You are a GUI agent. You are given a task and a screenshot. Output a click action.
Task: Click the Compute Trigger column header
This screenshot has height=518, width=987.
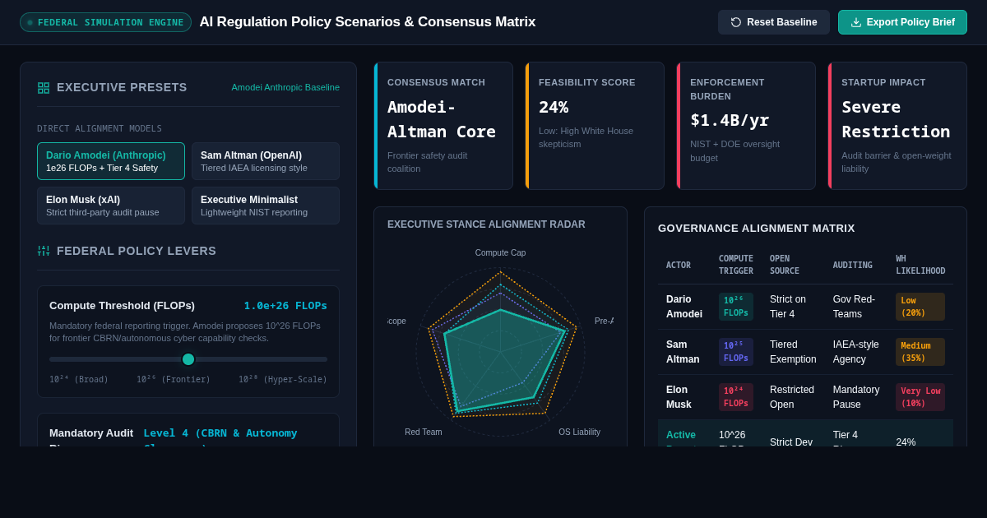point(736,265)
